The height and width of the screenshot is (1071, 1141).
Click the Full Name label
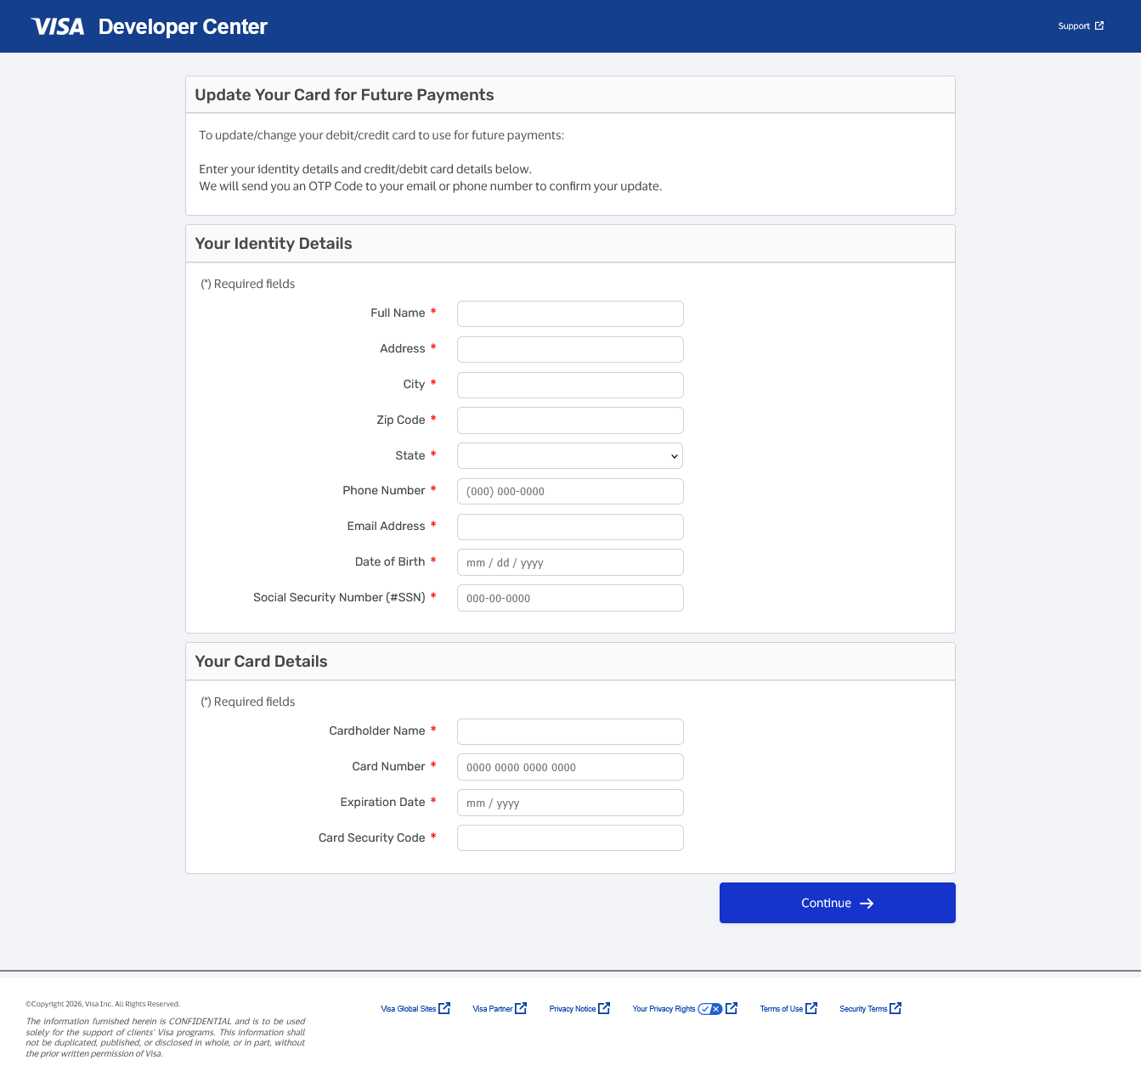[398, 313]
